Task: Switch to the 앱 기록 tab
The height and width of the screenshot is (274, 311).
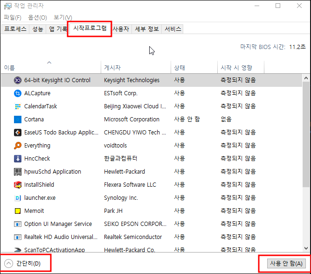Action: [58, 29]
